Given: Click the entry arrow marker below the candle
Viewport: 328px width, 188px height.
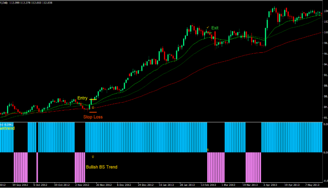Looking at the screenshot, I should click(93, 107).
